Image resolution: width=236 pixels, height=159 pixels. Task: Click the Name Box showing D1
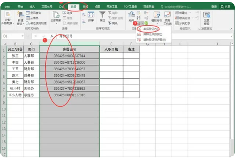tap(11, 36)
